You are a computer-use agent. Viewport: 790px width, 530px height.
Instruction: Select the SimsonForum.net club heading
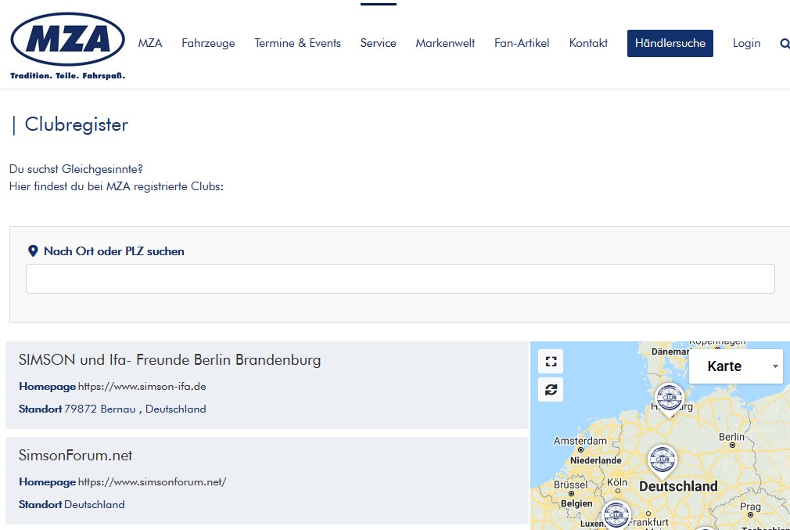pyautogui.click(x=76, y=456)
